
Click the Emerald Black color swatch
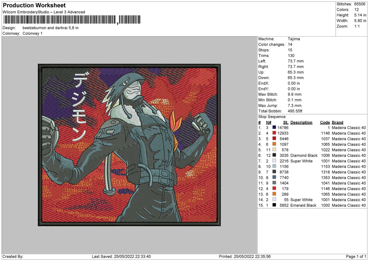point(274,205)
